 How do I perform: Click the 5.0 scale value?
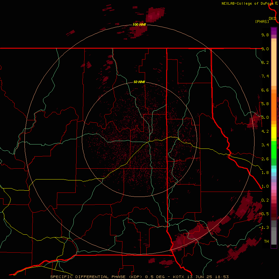[265, 117]
